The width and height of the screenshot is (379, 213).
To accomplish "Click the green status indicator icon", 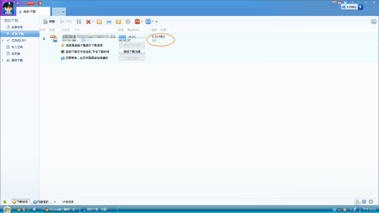I will tap(5, 202).
